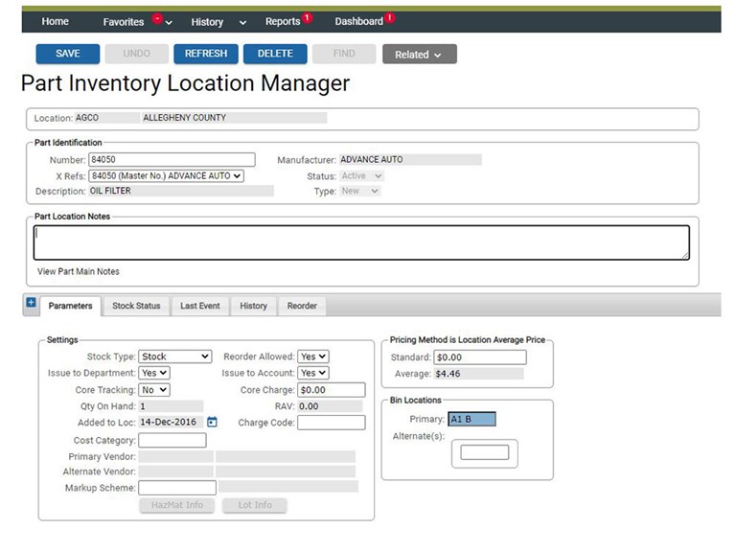Viewport: 736px width, 552px height.
Task: Open the View Part Main Notes link
Action: click(x=79, y=271)
